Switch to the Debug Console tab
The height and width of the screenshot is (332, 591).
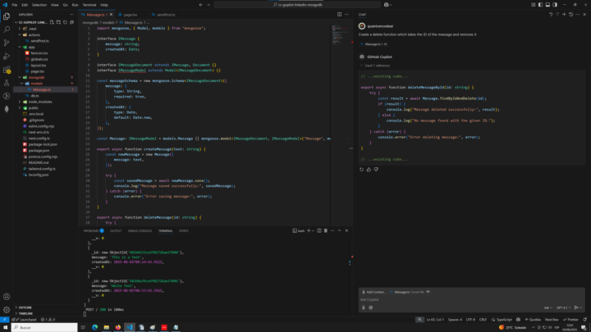[140, 230]
